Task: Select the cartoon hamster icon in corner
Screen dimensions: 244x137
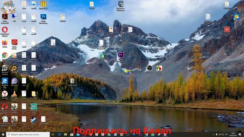Action: point(8,7)
